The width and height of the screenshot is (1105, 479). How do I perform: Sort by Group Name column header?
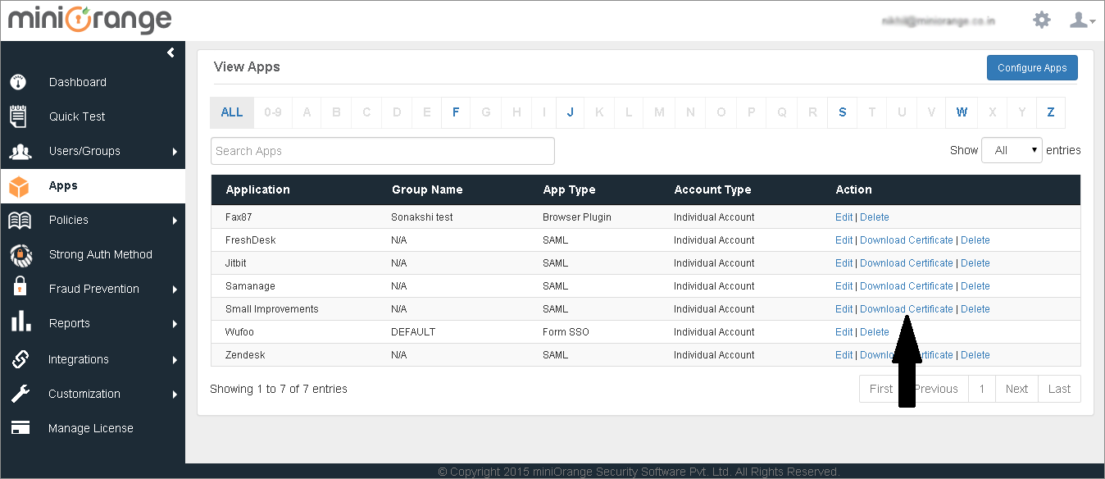[x=427, y=189]
